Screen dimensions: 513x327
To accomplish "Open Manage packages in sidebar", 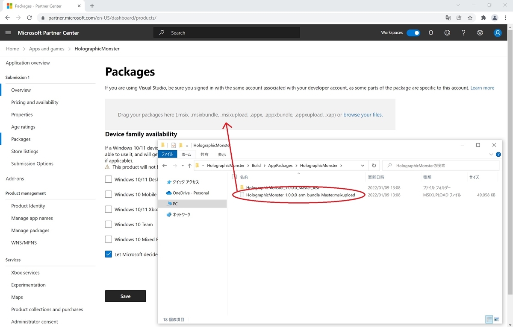I will point(30,231).
